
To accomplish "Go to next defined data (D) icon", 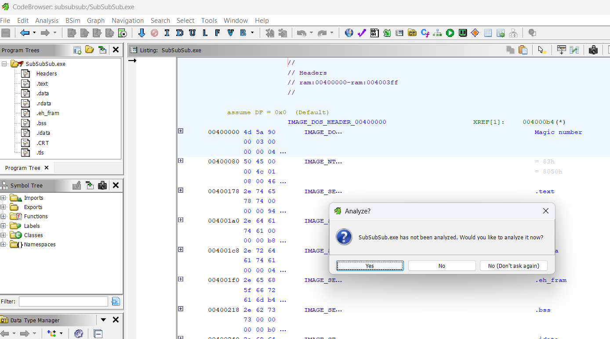I will tap(179, 33).
